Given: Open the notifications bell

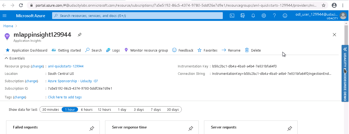Looking at the screenshot, I should click(x=253, y=16).
